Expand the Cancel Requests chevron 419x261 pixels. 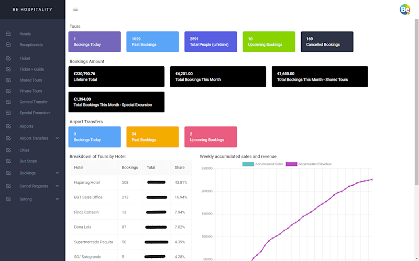[x=57, y=186]
